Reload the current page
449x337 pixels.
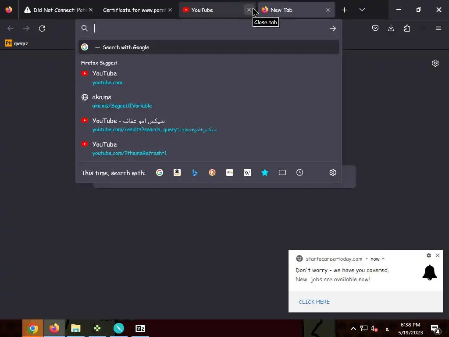pyautogui.click(x=42, y=29)
